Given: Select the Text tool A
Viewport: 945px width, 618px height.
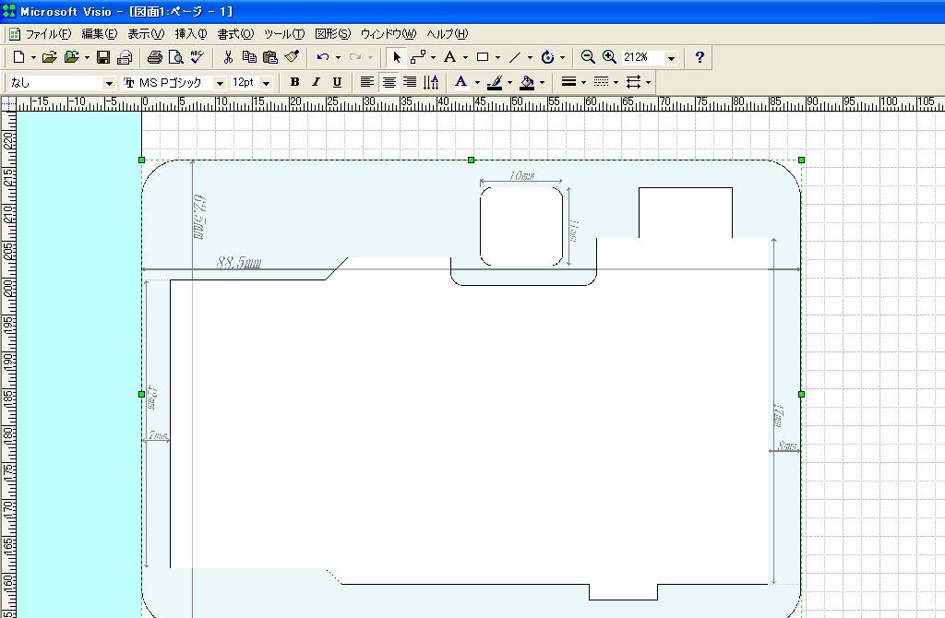Looking at the screenshot, I should [449, 57].
